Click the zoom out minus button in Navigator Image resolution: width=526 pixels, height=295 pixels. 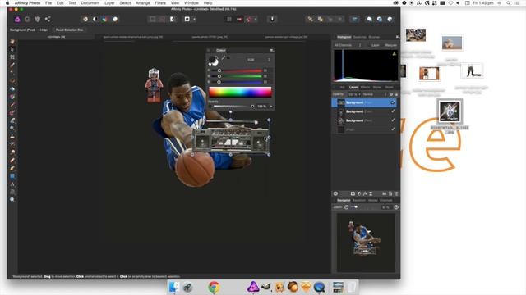pyautogui.click(x=347, y=207)
